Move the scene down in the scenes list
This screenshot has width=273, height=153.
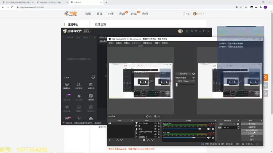coord(121,140)
